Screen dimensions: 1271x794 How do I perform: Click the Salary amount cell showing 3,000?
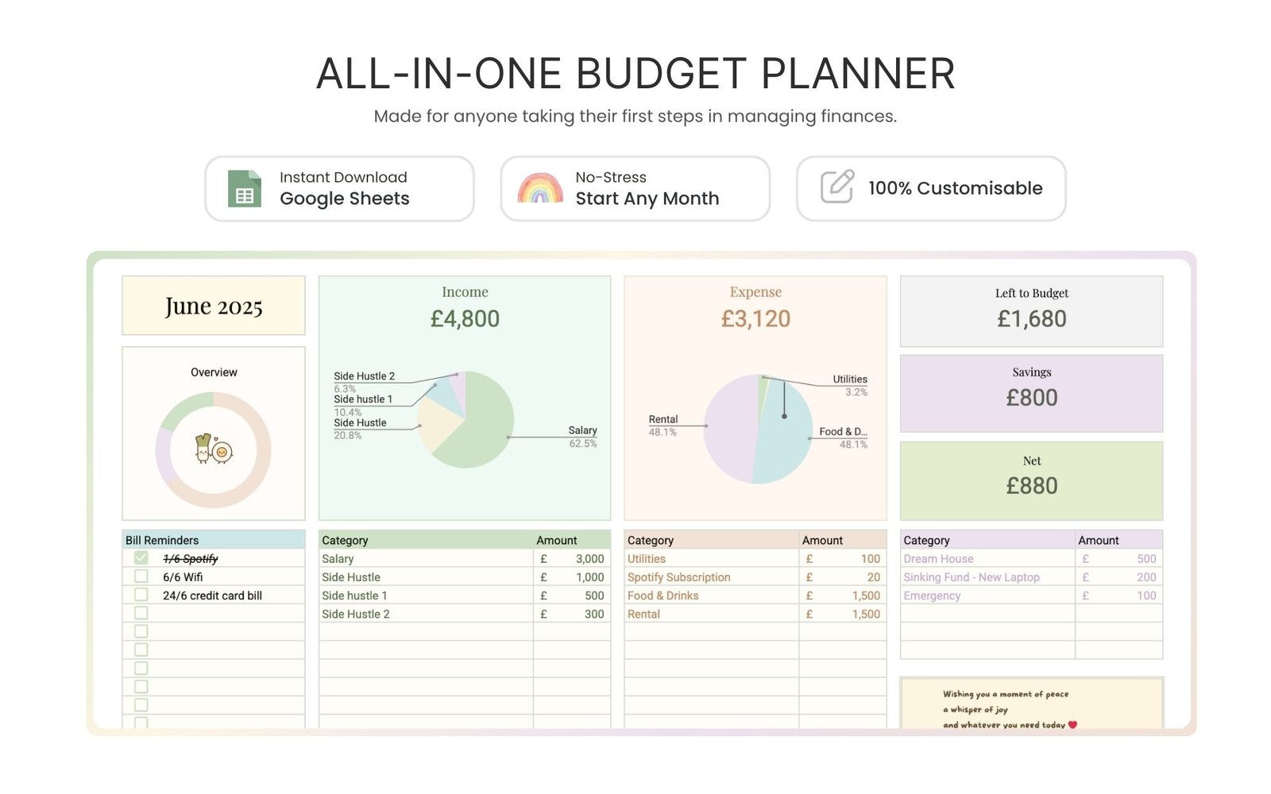(x=572, y=559)
